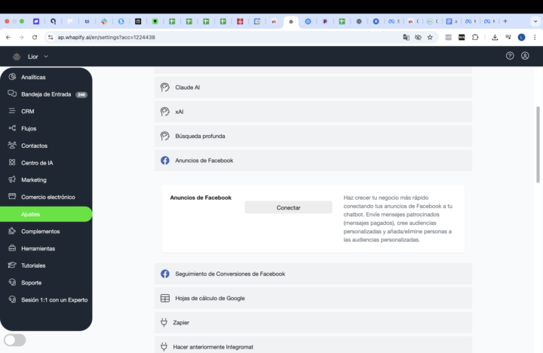The width and height of the screenshot is (543, 353).
Task: Open the Analíticas sidebar icon
Action: 12,77
